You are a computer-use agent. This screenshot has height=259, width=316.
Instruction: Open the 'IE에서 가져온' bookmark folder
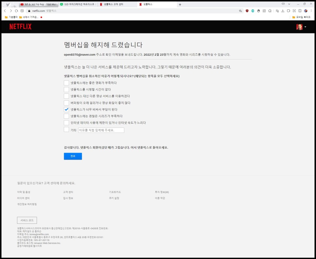(28, 17)
